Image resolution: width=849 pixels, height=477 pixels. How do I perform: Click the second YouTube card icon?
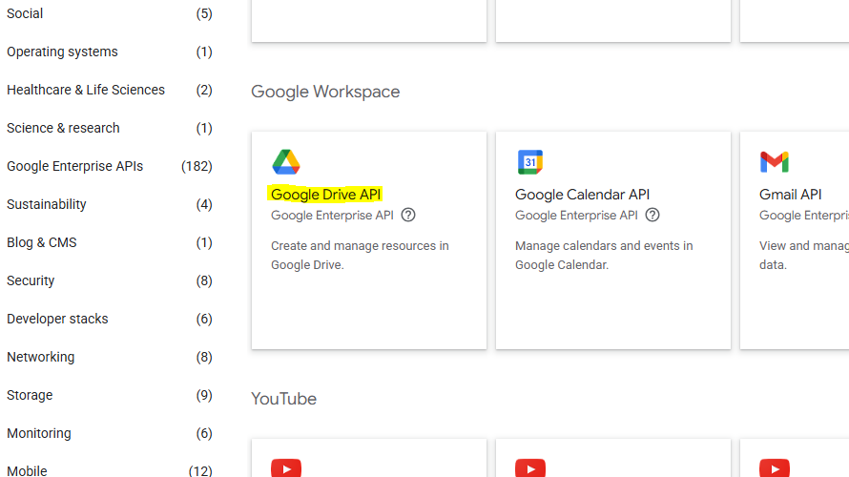point(530,467)
